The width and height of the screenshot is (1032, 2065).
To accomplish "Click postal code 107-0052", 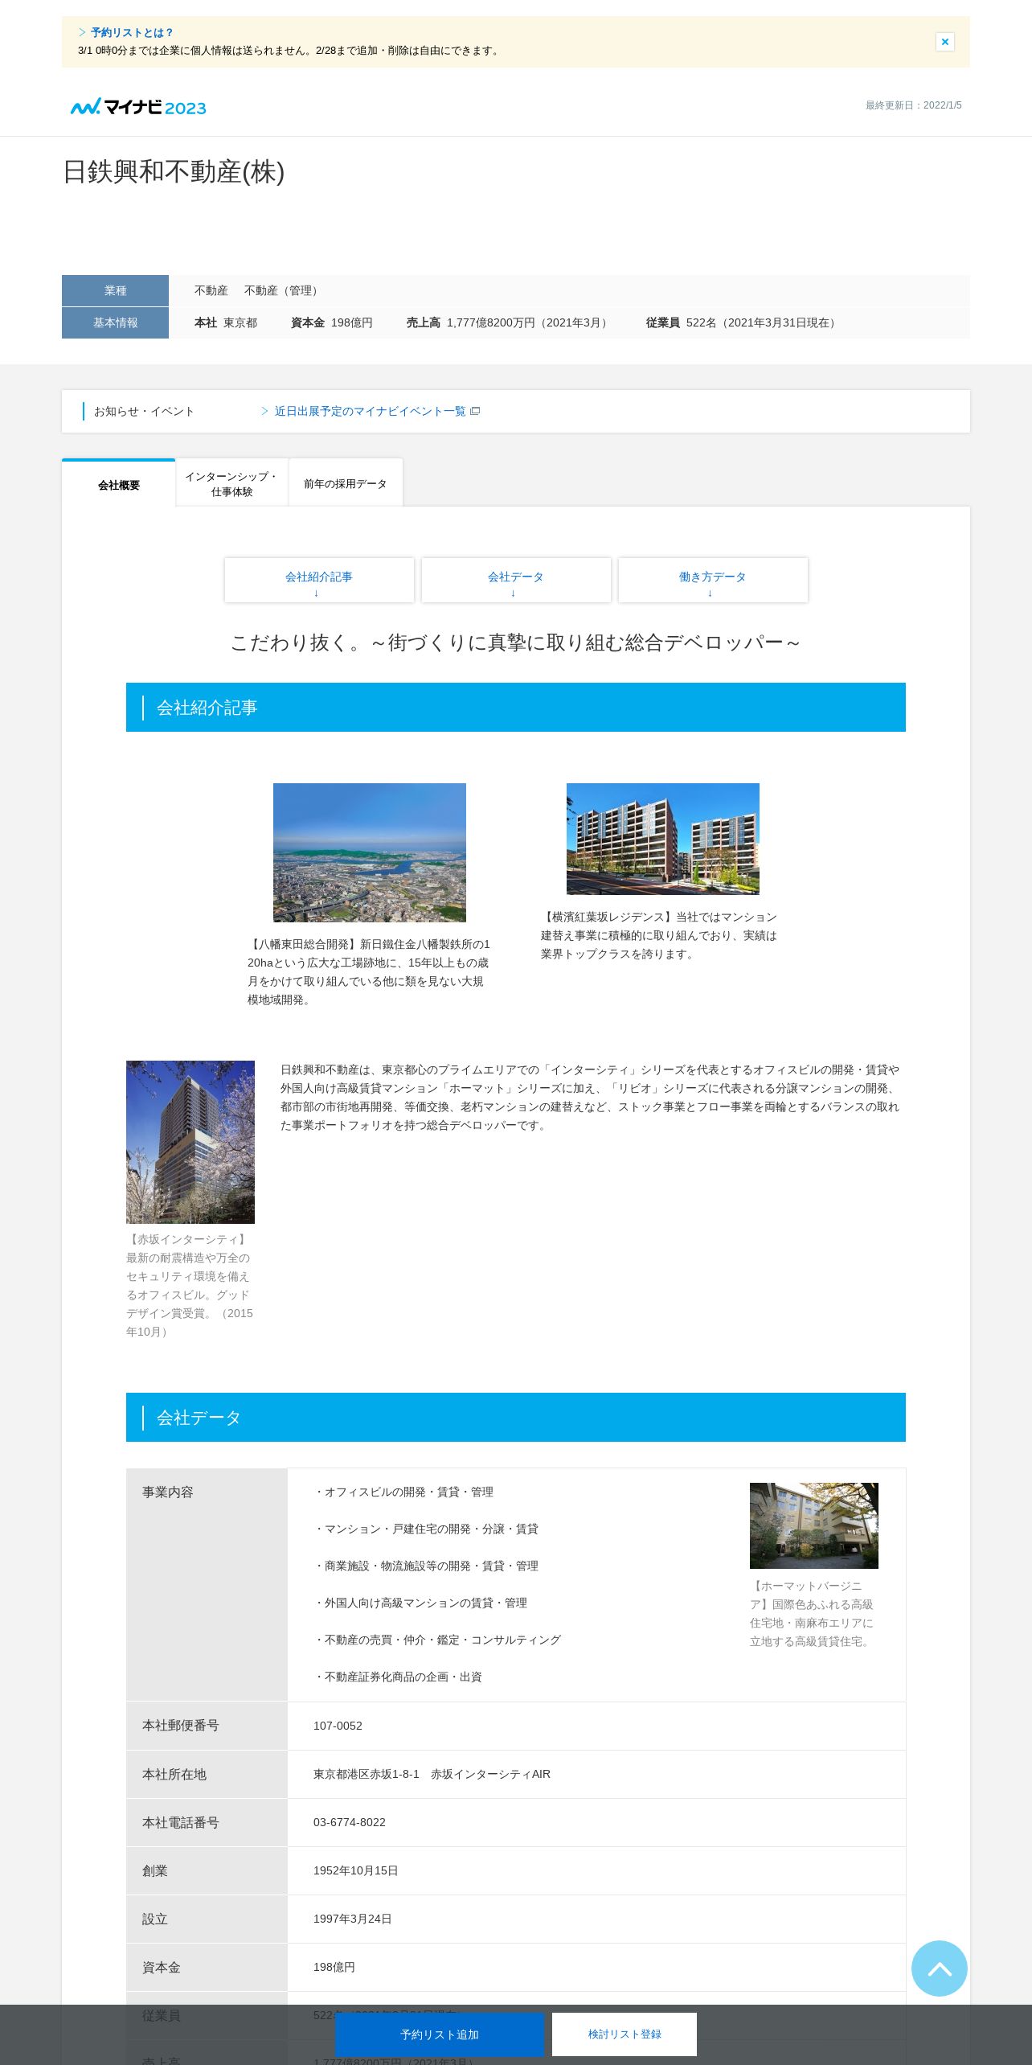I will (338, 1726).
